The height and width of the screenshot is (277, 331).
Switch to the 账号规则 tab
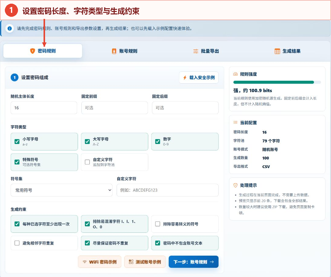click(124, 51)
